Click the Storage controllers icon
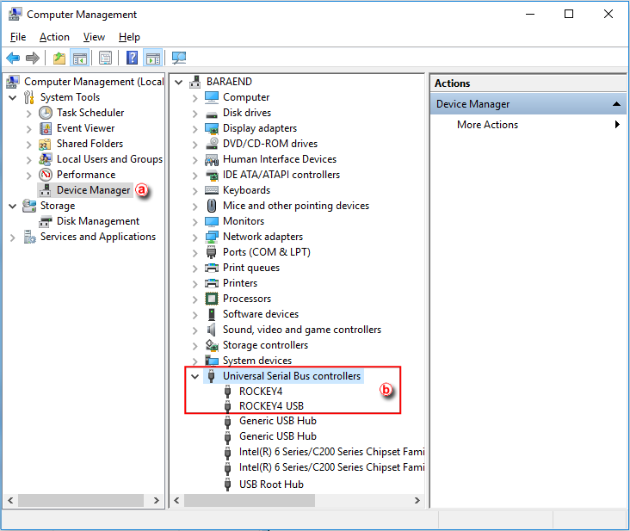The image size is (630, 531). tap(212, 345)
